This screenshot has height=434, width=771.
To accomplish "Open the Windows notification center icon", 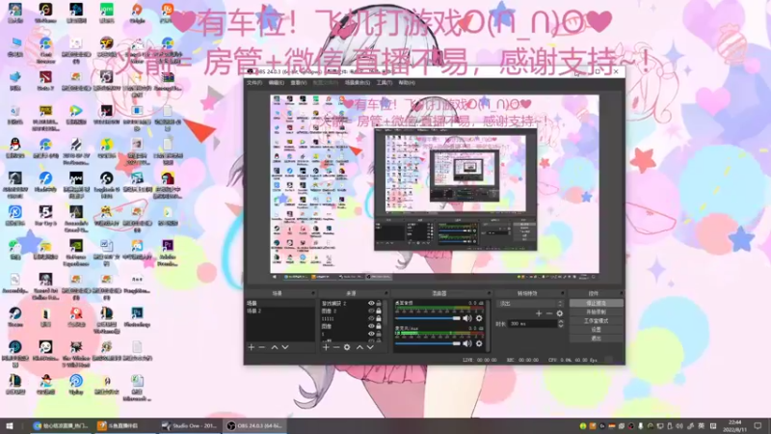I will 758,425.
